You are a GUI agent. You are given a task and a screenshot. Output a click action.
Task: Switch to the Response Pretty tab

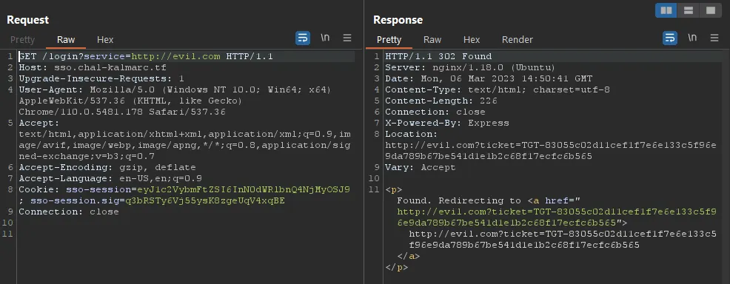click(x=389, y=40)
